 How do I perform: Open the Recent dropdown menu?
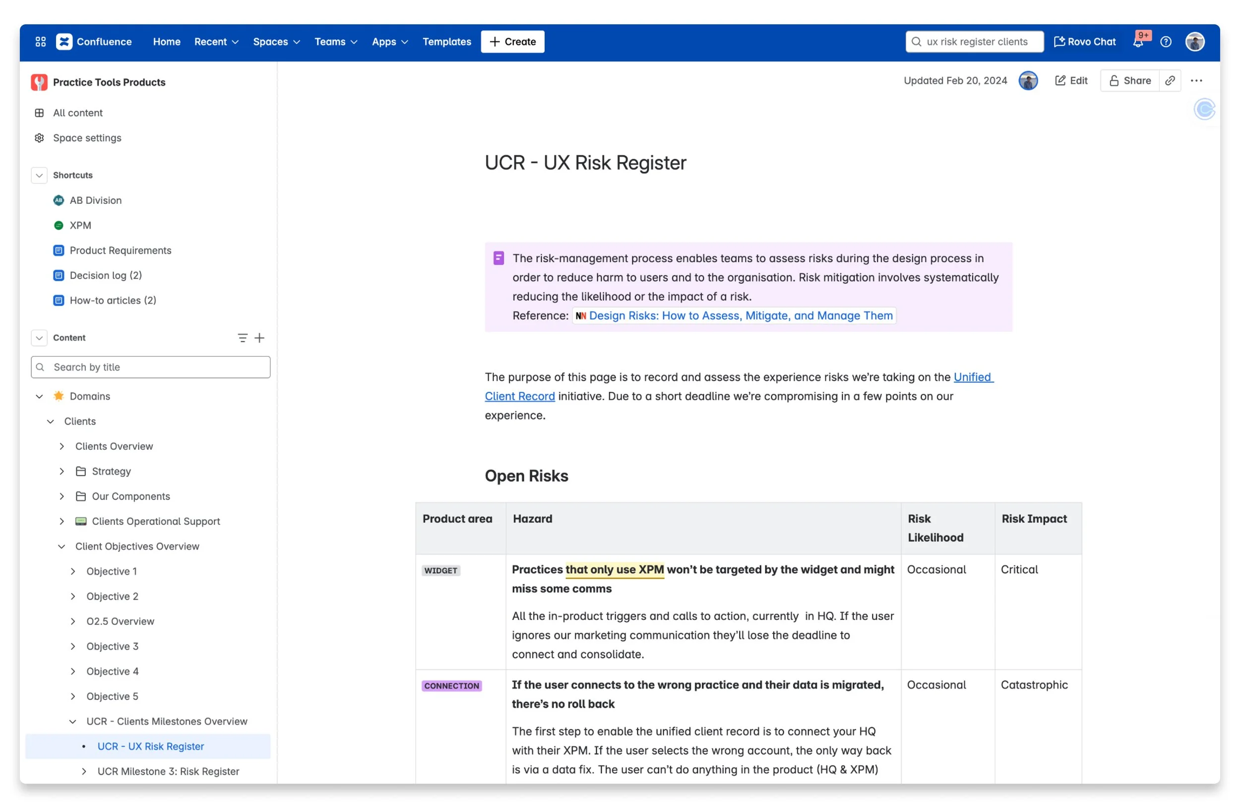(216, 42)
